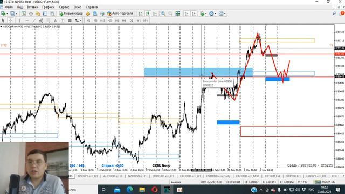Click the new chart icon
The image size is (345, 194).
point(3,13)
